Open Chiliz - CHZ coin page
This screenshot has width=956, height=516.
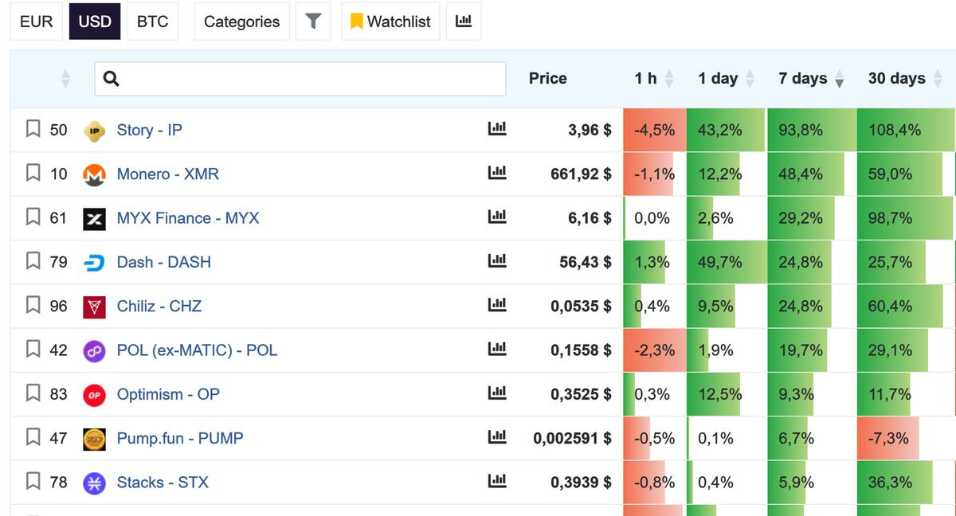(159, 306)
